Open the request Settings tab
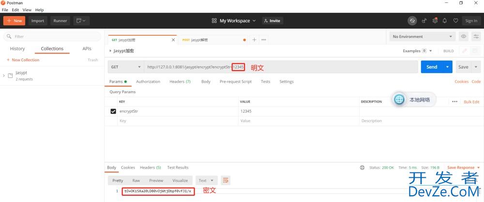 [x=287, y=82]
